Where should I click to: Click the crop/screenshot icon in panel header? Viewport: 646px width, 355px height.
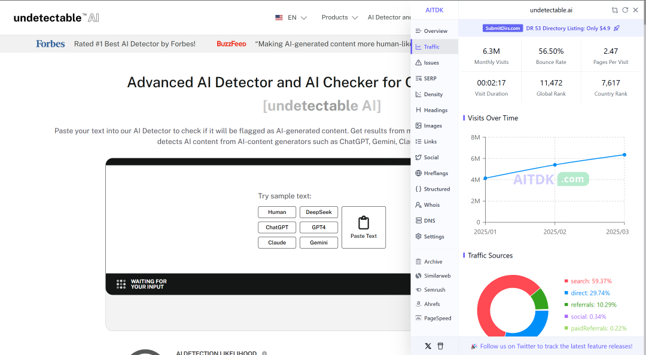(615, 10)
